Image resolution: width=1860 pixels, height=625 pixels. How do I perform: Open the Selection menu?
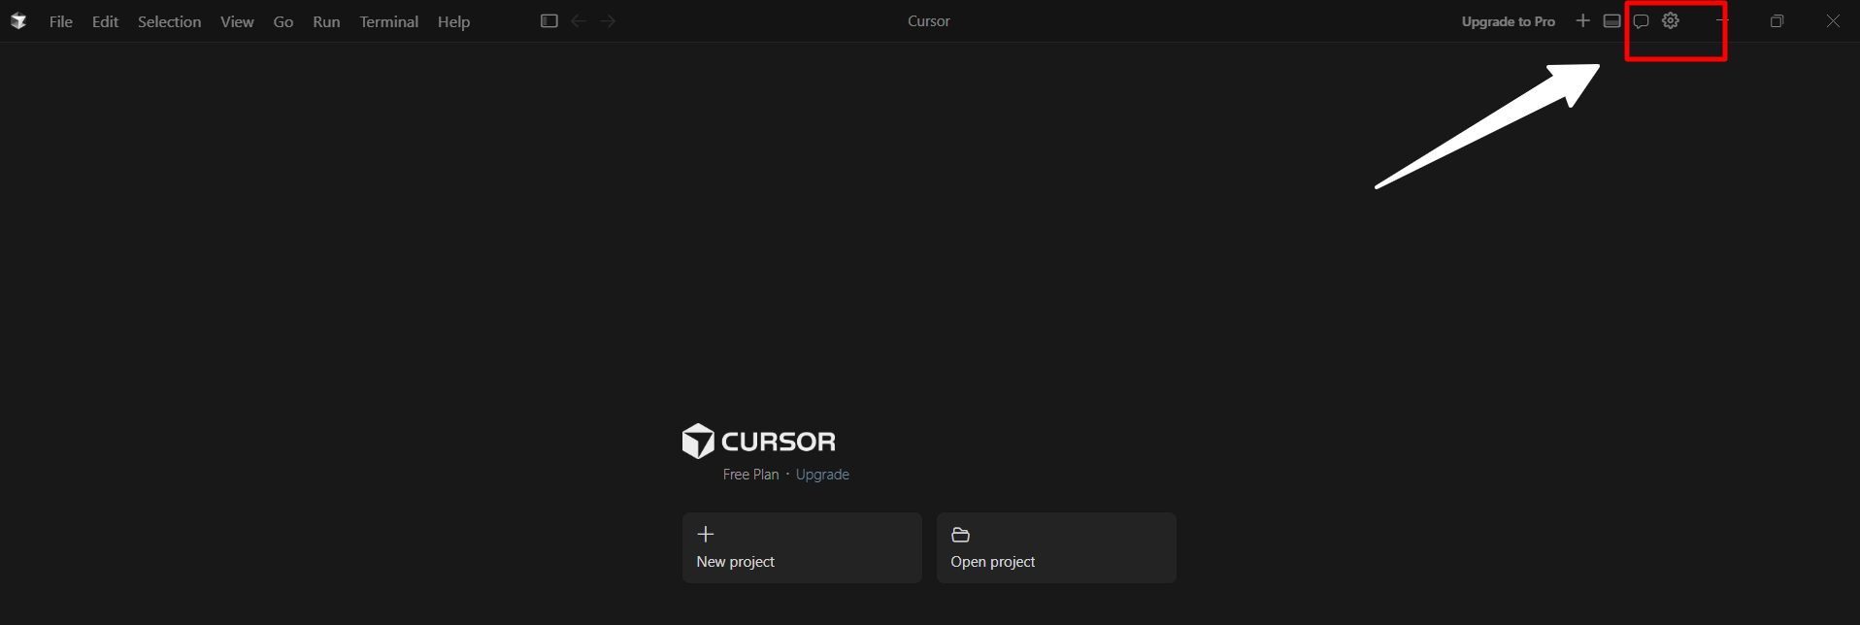[170, 21]
